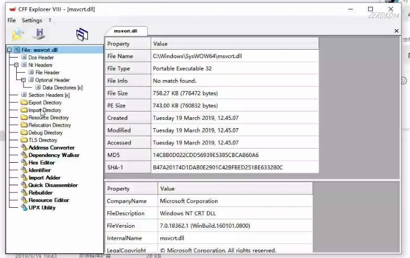Click the TLS Directory folder icon
The height and width of the screenshot is (258, 410).
click(24, 140)
